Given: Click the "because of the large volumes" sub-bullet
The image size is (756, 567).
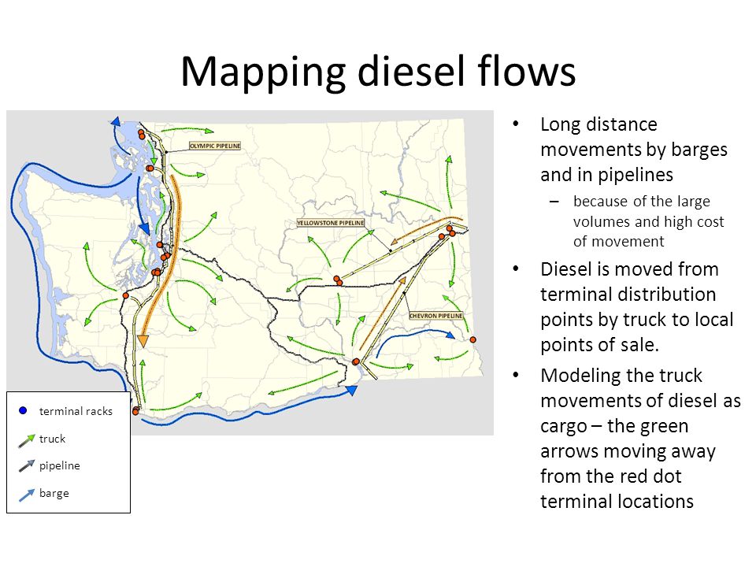Looking at the screenshot, I should pos(648,220).
